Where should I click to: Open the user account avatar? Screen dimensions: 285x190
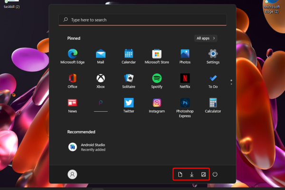(72, 174)
